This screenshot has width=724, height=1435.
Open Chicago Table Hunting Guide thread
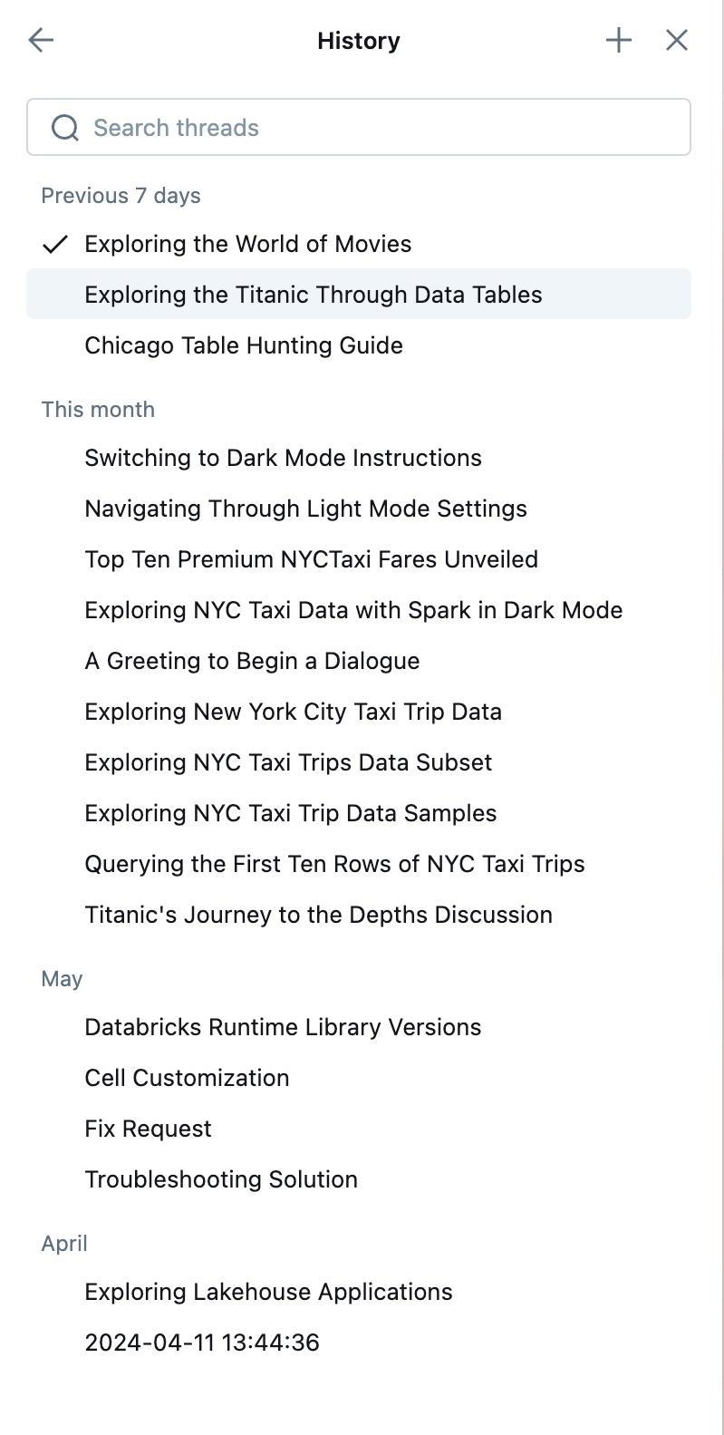244,345
